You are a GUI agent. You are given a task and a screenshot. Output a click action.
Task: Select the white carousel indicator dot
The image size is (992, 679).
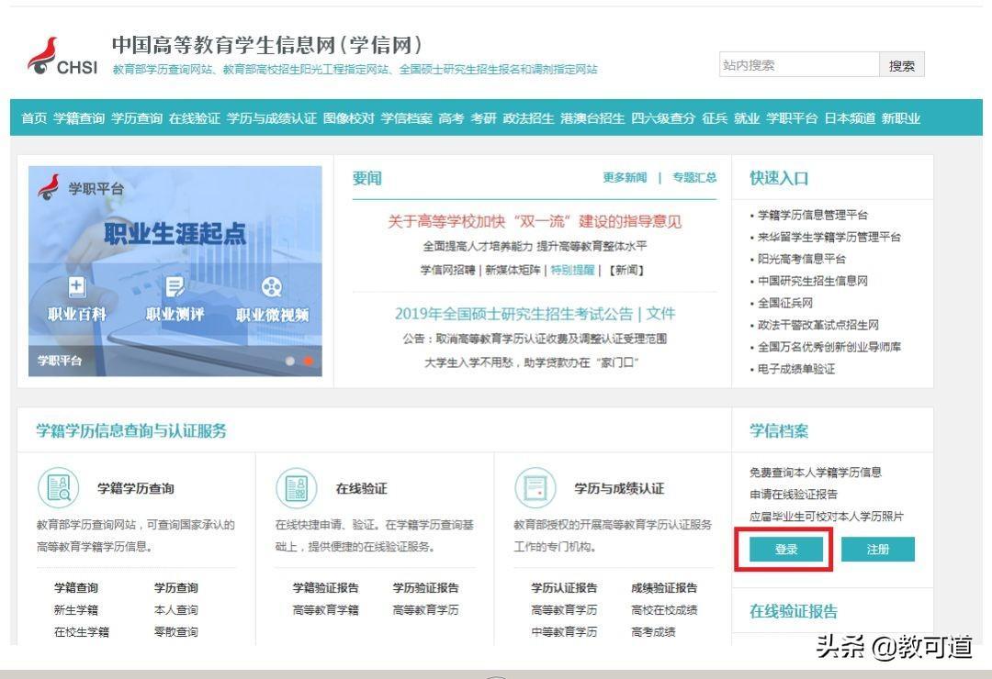tap(290, 361)
